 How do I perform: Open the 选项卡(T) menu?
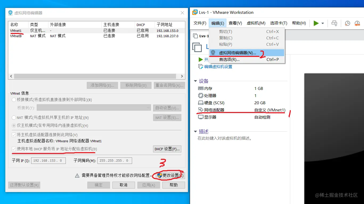[x=279, y=23]
